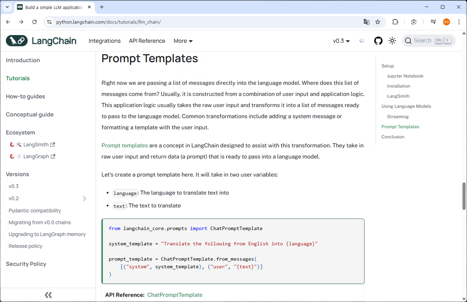View site information icon in address bar
The image size is (467, 302).
coord(50,22)
